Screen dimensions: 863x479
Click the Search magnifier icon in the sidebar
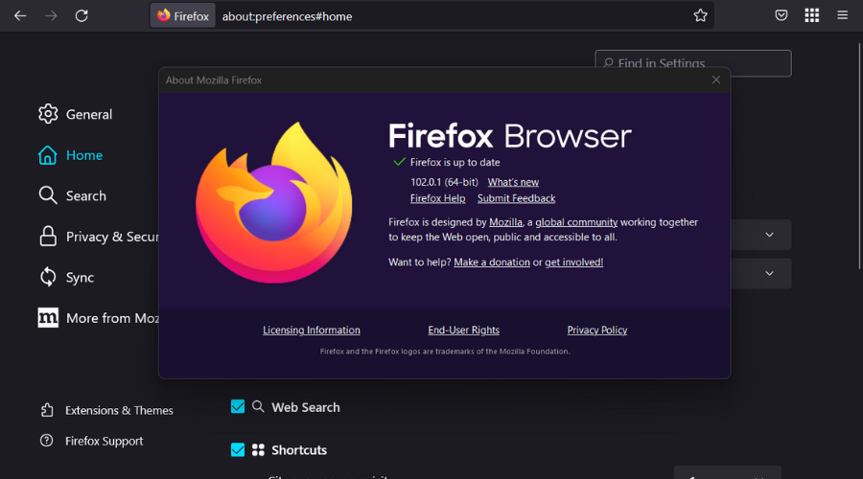(x=48, y=195)
